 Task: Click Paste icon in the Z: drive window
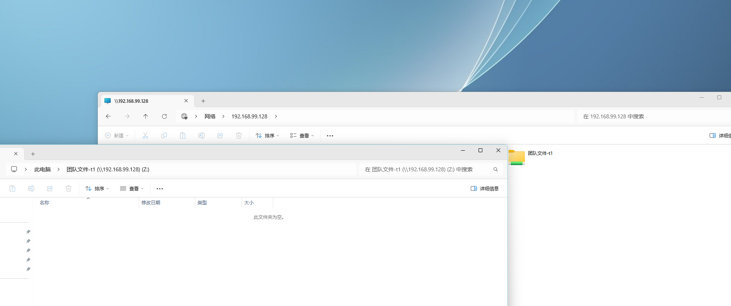pos(12,188)
